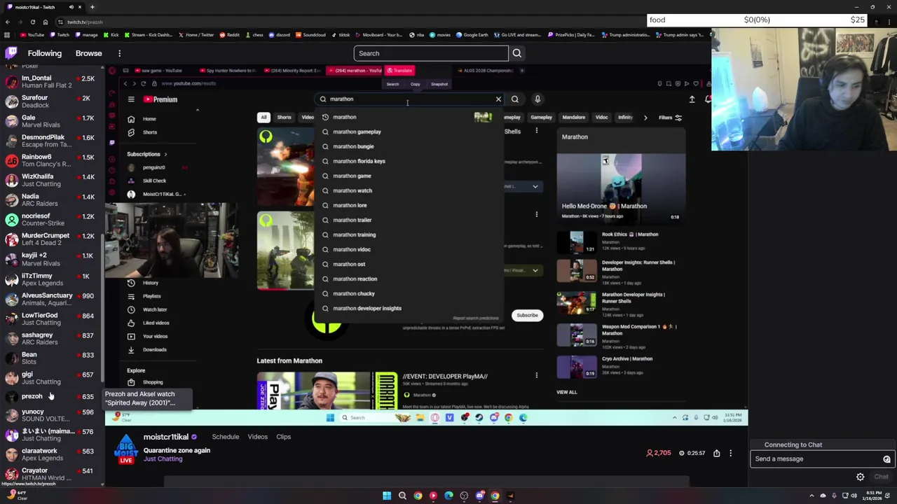This screenshot has height=504, width=897.
Task: Open the WizKhalifa channel in the sidebar
Action: [x=51, y=180]
